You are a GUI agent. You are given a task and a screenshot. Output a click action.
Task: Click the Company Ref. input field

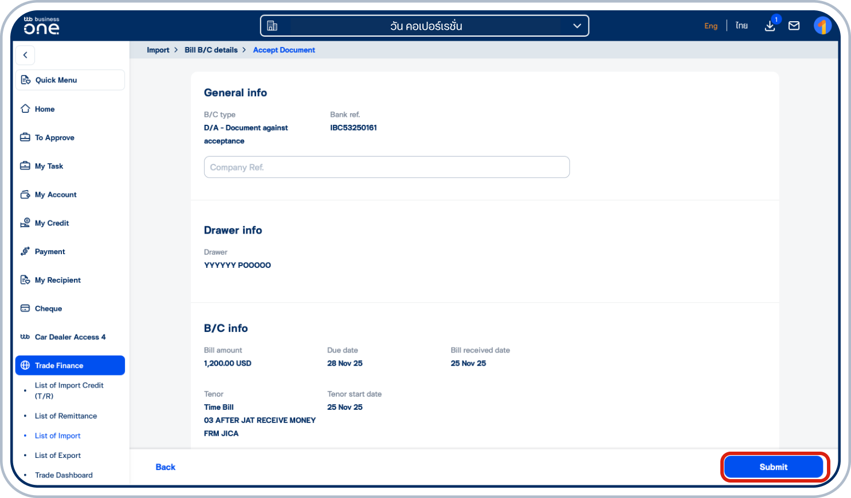click(387, 167)
